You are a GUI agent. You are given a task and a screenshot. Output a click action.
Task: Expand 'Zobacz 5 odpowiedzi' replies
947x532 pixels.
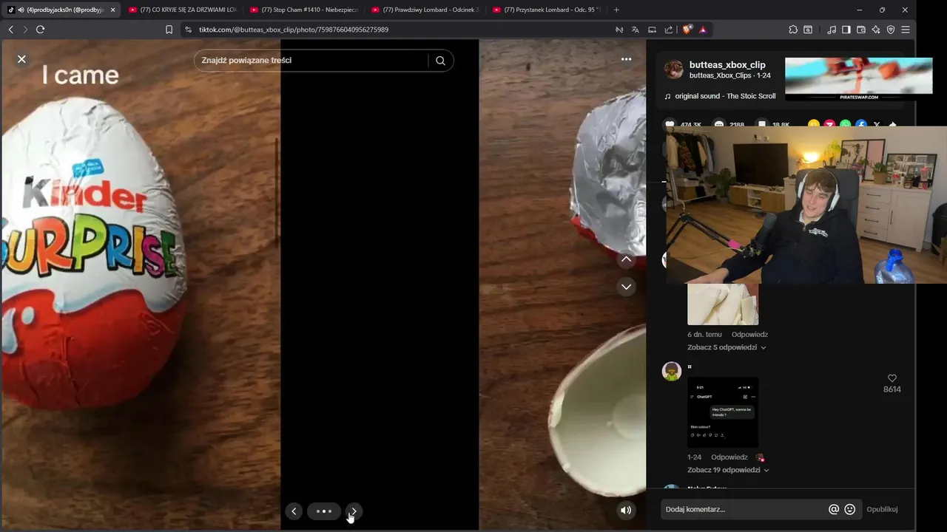pyautogui.click(x=727, y=347)
